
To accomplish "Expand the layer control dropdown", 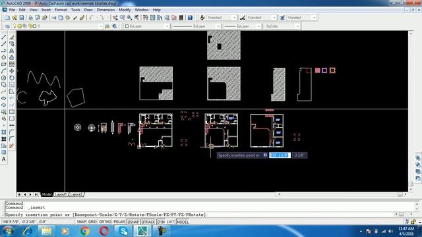I will [101, 26].
